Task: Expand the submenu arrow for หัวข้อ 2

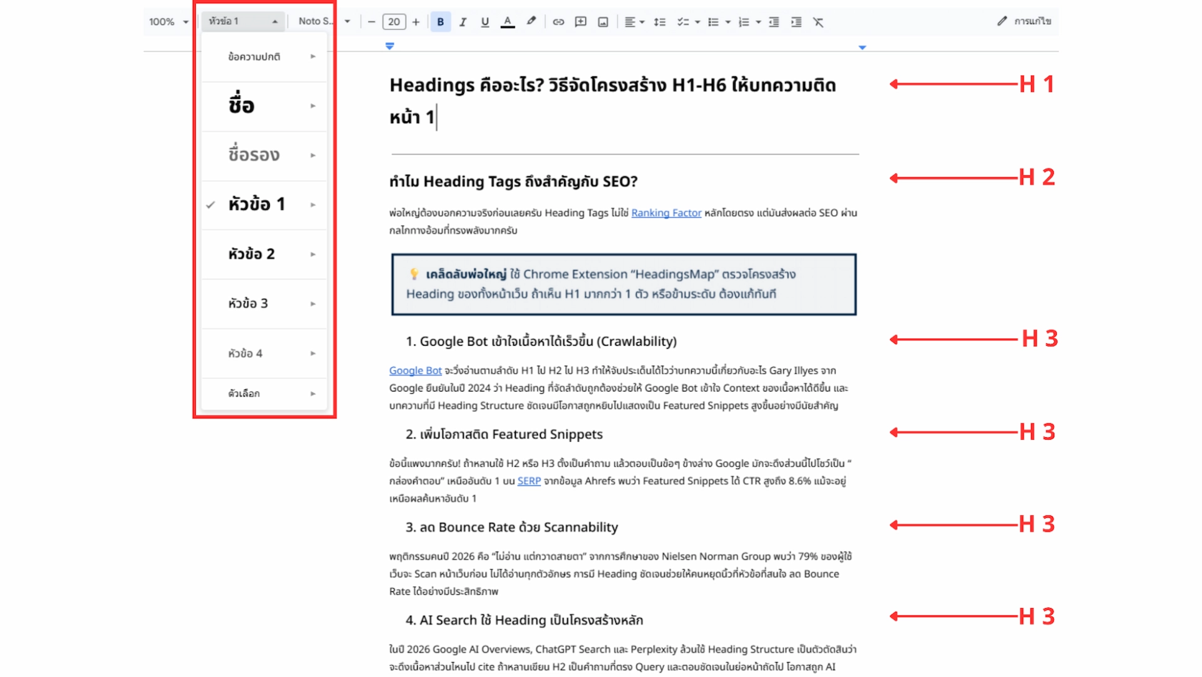Action: [313, 254]
